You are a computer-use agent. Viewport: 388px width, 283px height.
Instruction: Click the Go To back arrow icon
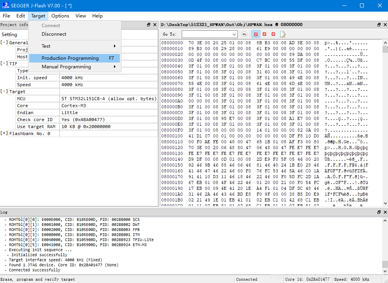click(244, 34)
